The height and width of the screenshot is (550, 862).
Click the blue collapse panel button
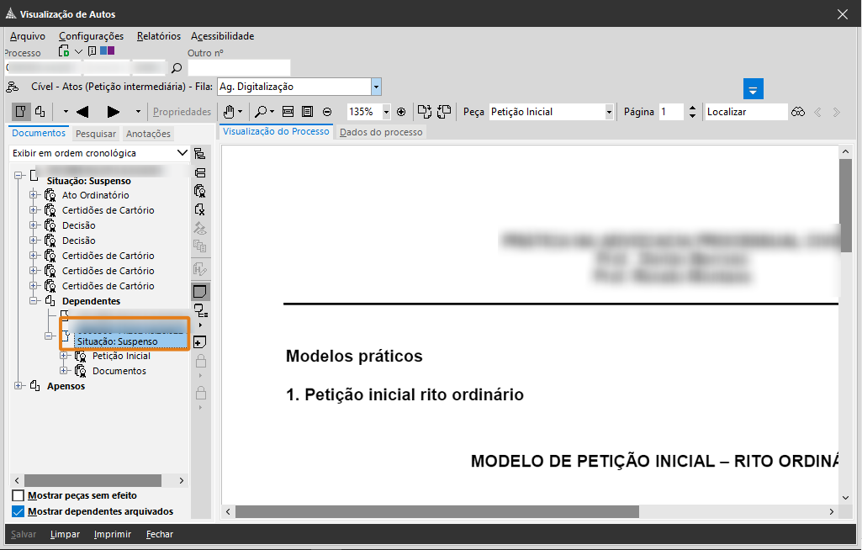pos(754,89)
